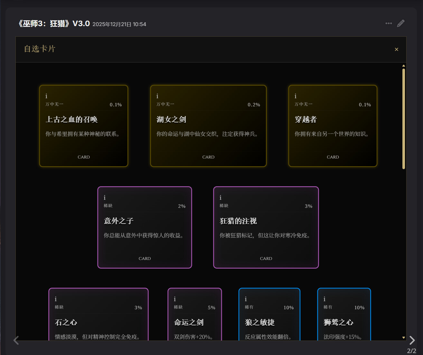
Task: Open info icon on 上古之血的召唤 card
Action: pyautogui.click(x=46, y=96)
